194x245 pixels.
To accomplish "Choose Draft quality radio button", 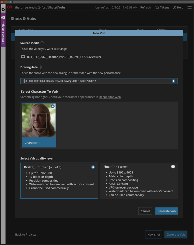I will [x=93, y=167].
